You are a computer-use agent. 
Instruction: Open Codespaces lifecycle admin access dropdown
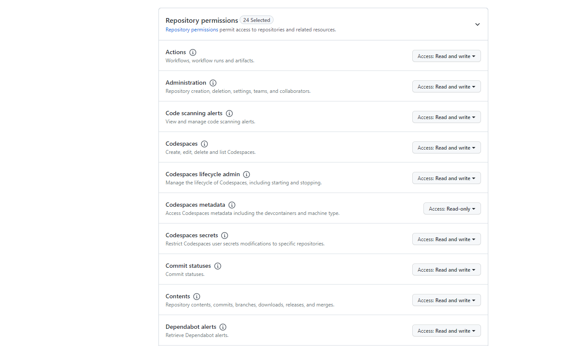click(447, 178)
